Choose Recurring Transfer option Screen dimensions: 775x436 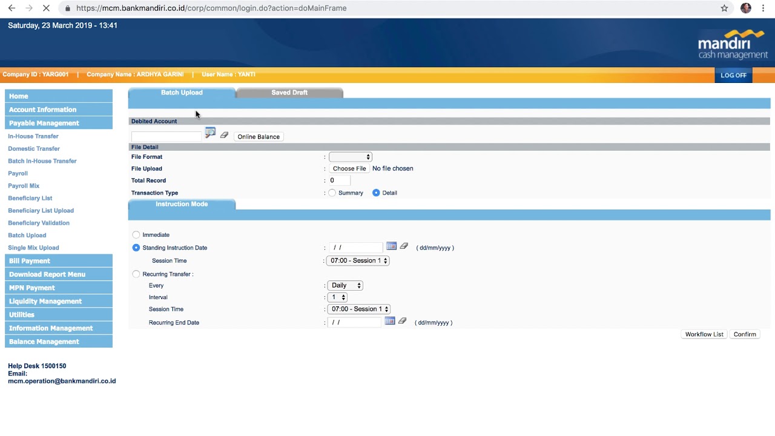136,274
